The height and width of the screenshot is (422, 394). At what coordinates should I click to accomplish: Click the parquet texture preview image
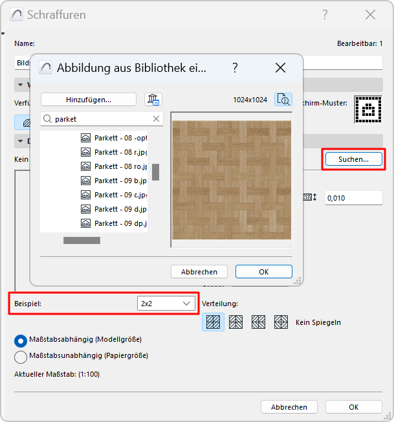[232, 180]
